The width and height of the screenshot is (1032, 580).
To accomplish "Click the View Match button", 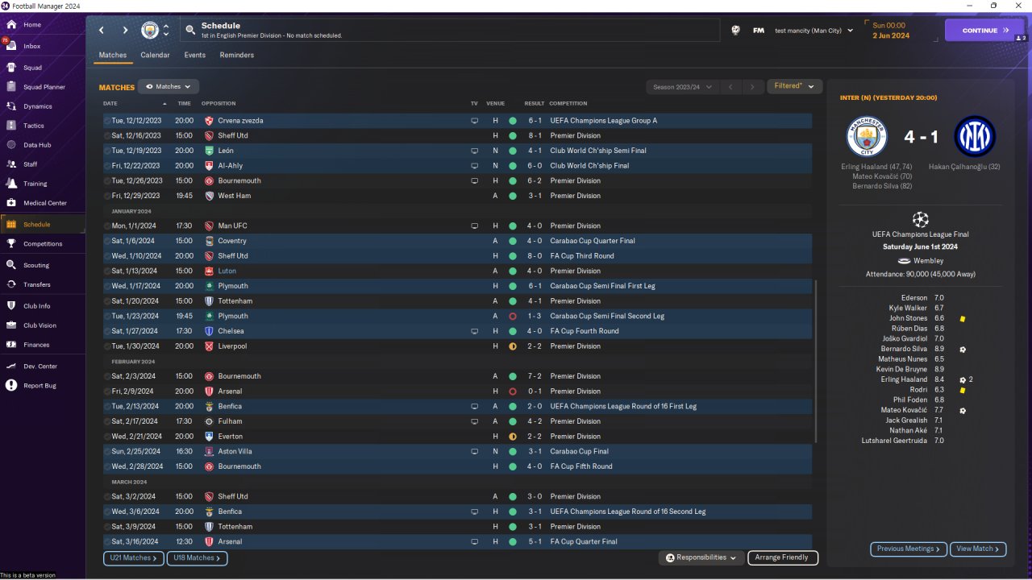I will click(x=978, y=549).
